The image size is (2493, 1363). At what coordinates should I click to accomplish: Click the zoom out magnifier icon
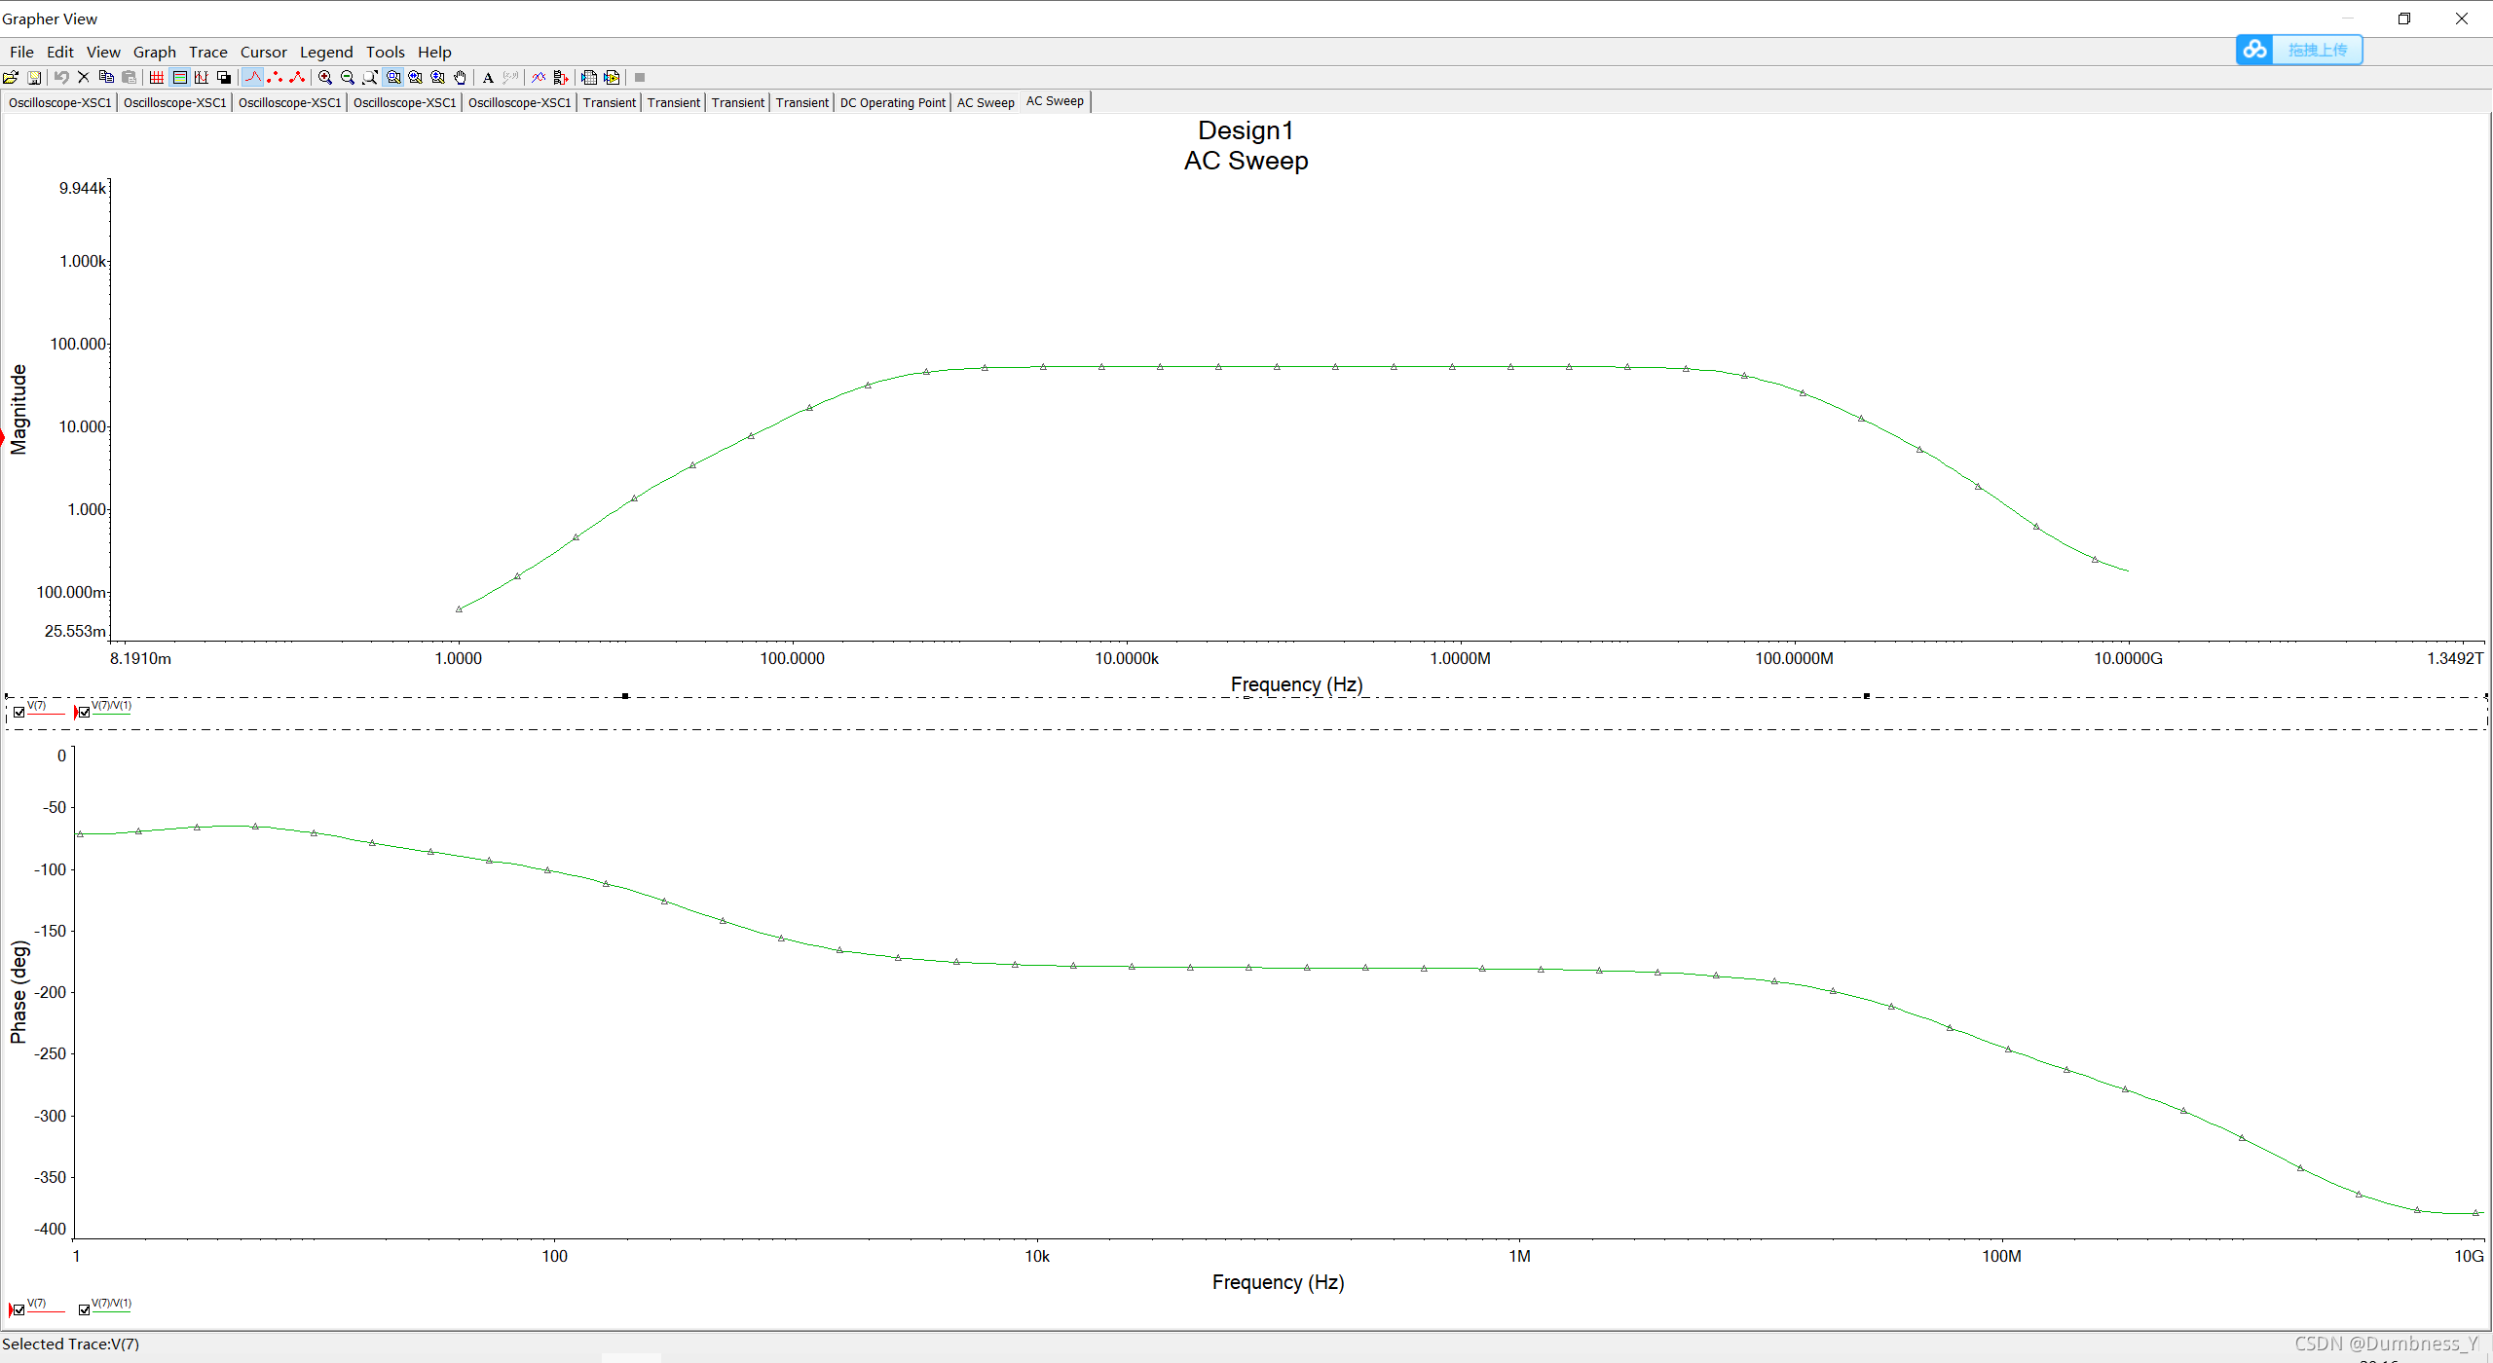(348, 78)
